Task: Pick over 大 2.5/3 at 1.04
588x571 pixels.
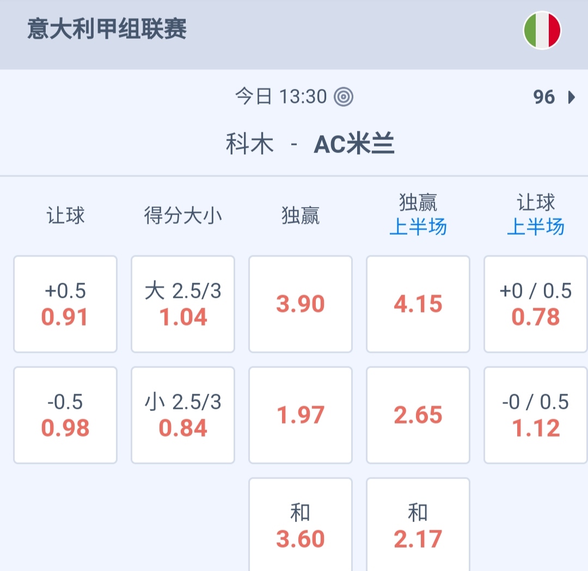Action: tap(183, 304)
